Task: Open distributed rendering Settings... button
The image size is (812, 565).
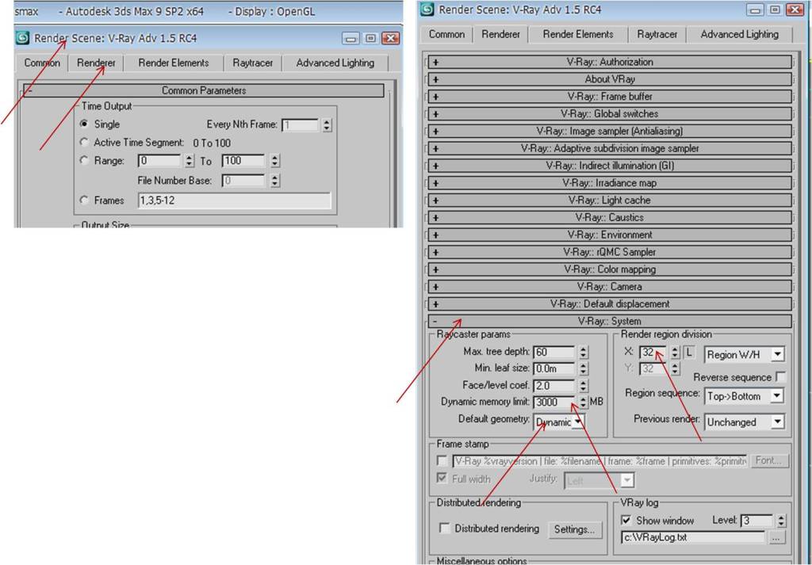Action: pos(574,529)
